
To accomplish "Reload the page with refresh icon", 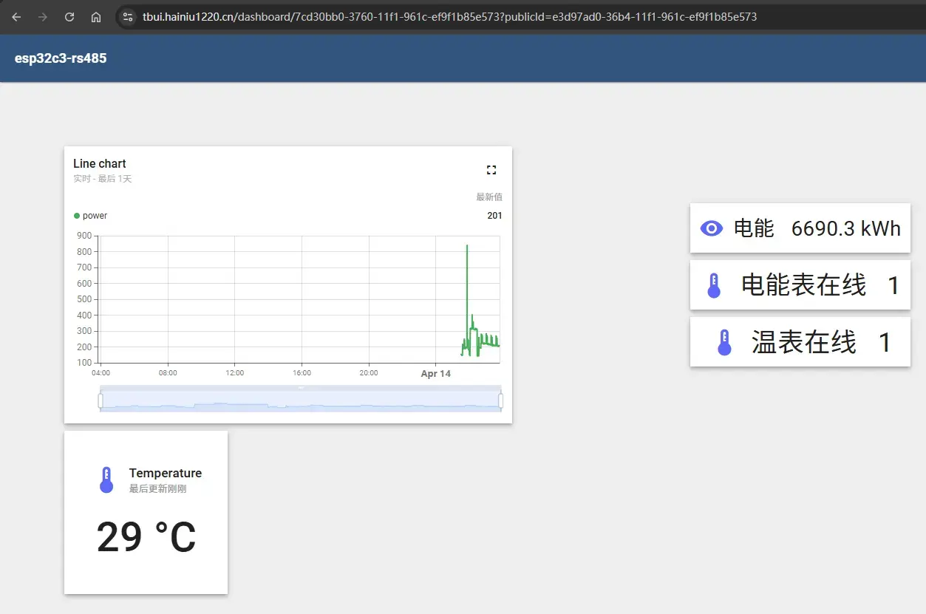I will (69, 16).
